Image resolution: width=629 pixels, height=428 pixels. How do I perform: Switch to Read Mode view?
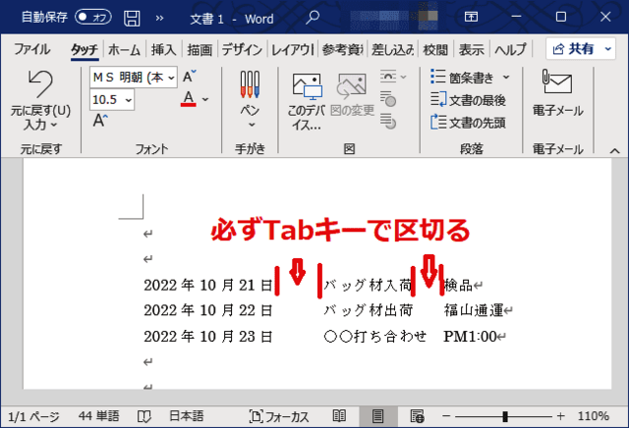tap(339, 416)
